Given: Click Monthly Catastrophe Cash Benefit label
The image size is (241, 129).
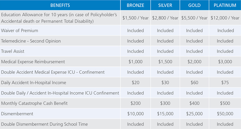Looking at the screenshot, I should pyautogui.click(x=34, y=103).
